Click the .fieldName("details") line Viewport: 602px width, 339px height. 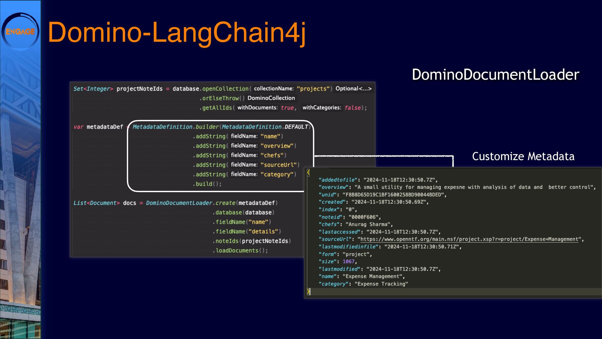tap(247, 231)
